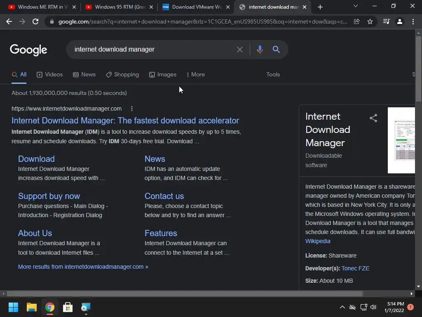Image resolution: width=422 pixels, height=317 pixels.
Task: Start voice search with the microphone icon
Action: pos(260,50)
